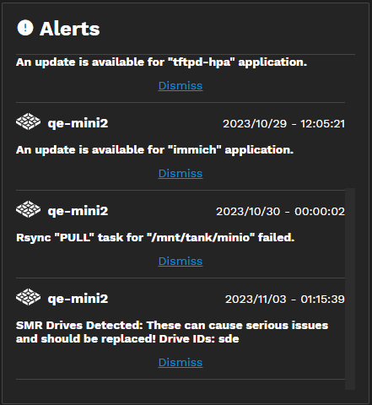Click the SMR Drives Detected warning text
Image resolution: width=372 pixels, height=405 pixels.
click(x=172, y=332)
